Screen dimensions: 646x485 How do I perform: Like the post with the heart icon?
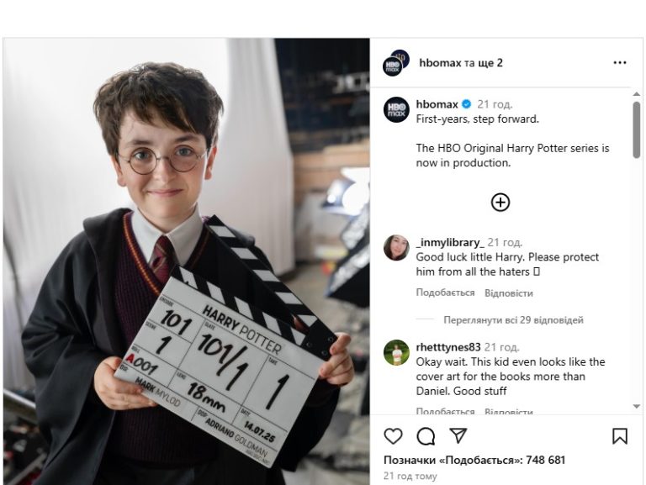[x=393, y=436]
